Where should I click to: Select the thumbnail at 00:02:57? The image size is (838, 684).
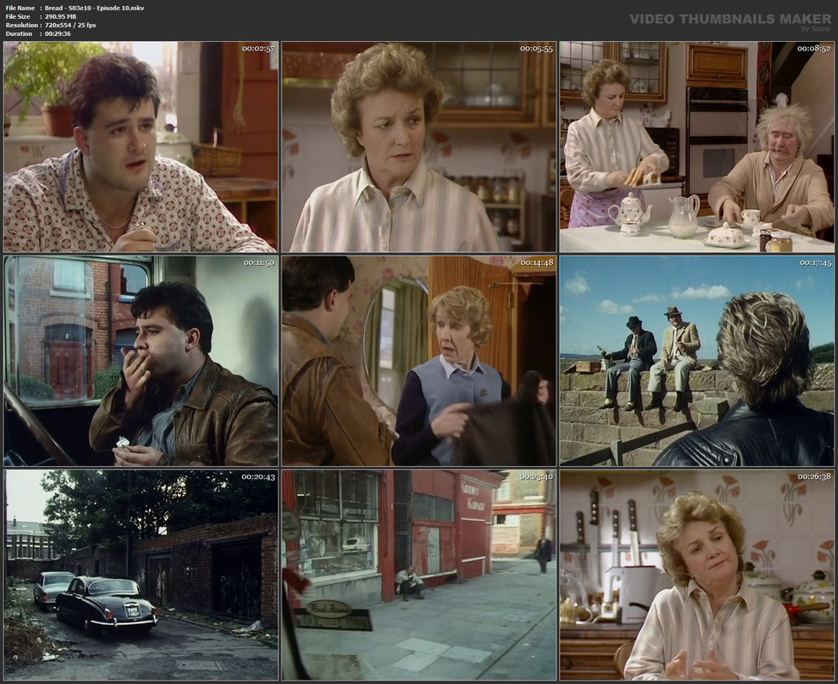(x=140, y=147)
